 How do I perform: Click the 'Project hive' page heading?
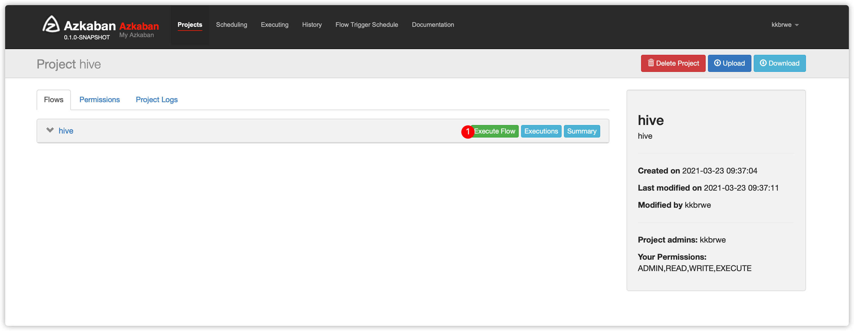click(69, 64)
